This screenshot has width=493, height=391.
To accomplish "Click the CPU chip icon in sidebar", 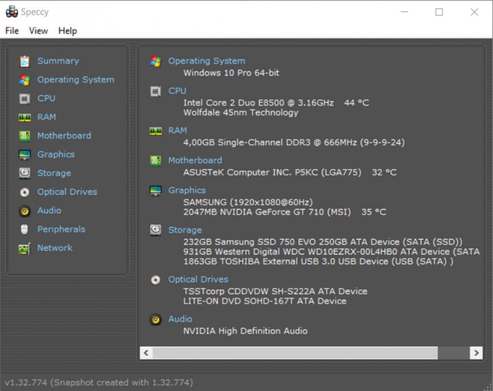I will coord(24,98).
